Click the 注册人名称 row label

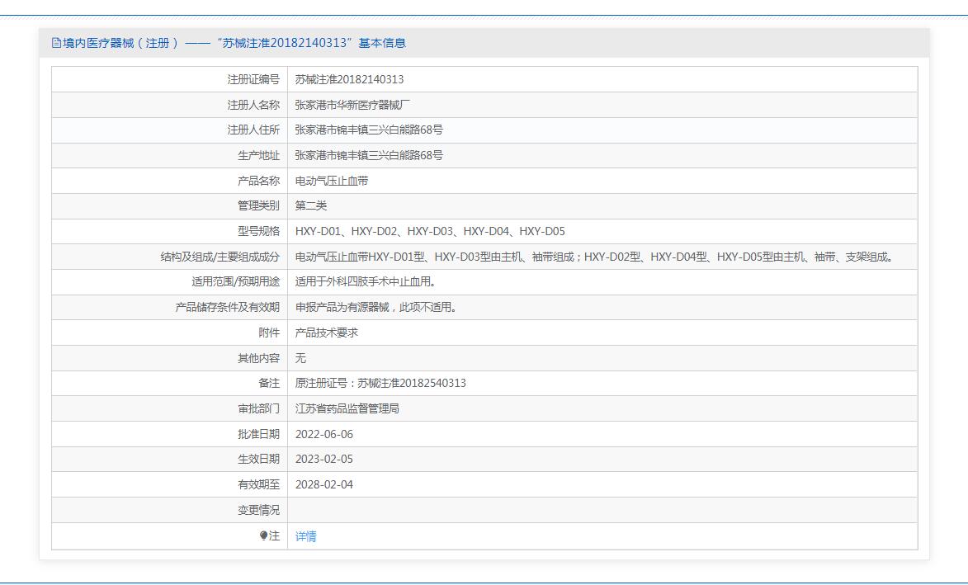coord(253,105)
